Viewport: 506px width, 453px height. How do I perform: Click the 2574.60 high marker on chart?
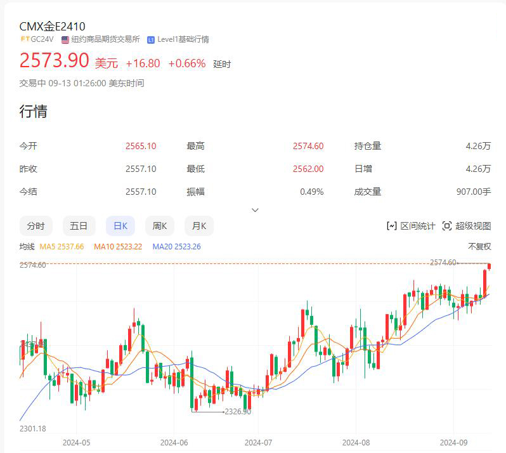point(443,262)
